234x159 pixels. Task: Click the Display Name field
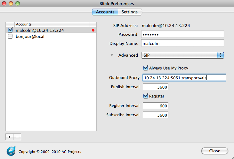tap(182, 43)
